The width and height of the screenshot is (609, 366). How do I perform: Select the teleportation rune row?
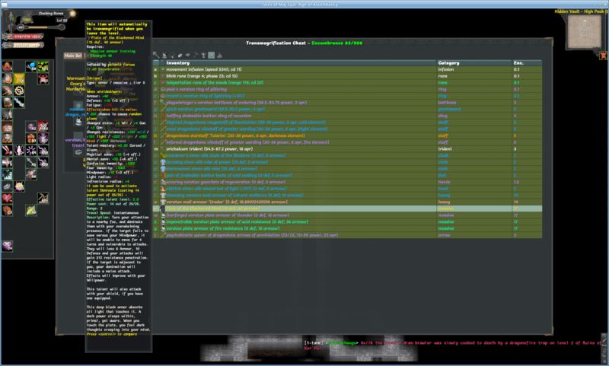click(347, 83)
